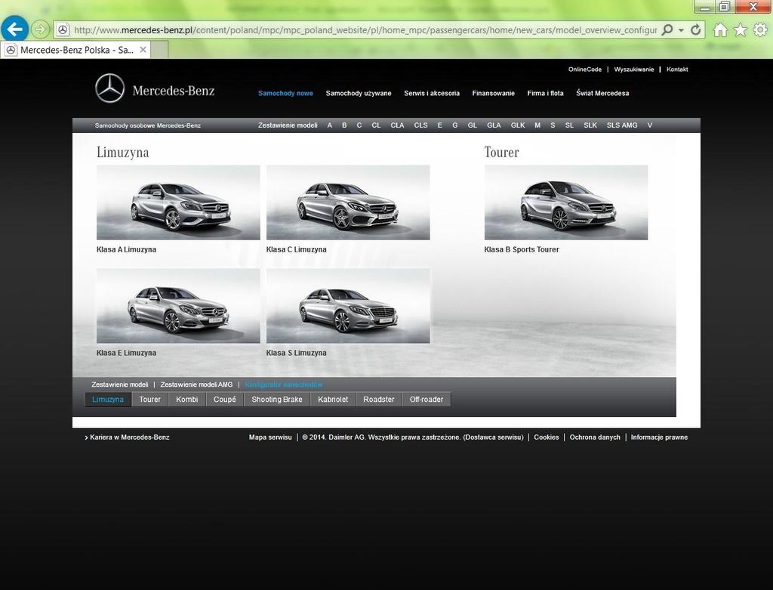Open the Klasa S Limuzyna car image
The height and width of the screenshot is (590, 773).
click(x=348, y=306)
